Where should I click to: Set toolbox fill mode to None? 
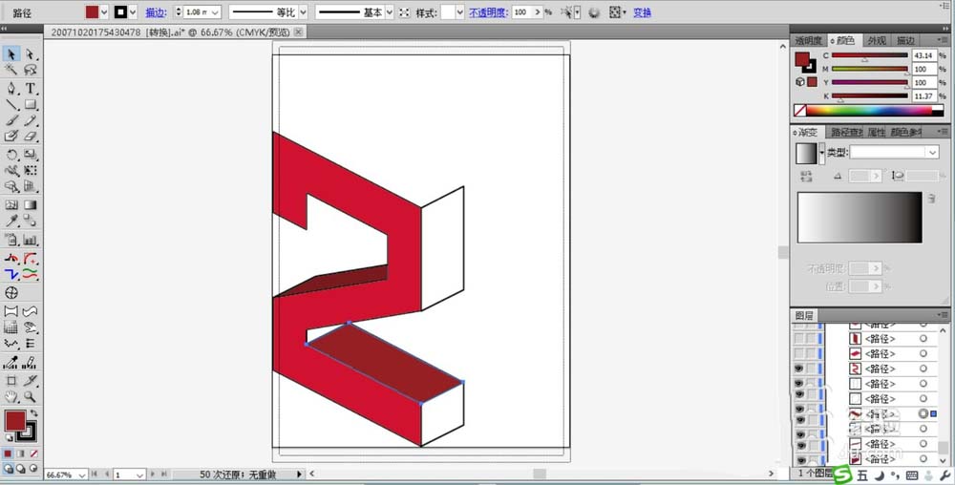coord(33,453)
